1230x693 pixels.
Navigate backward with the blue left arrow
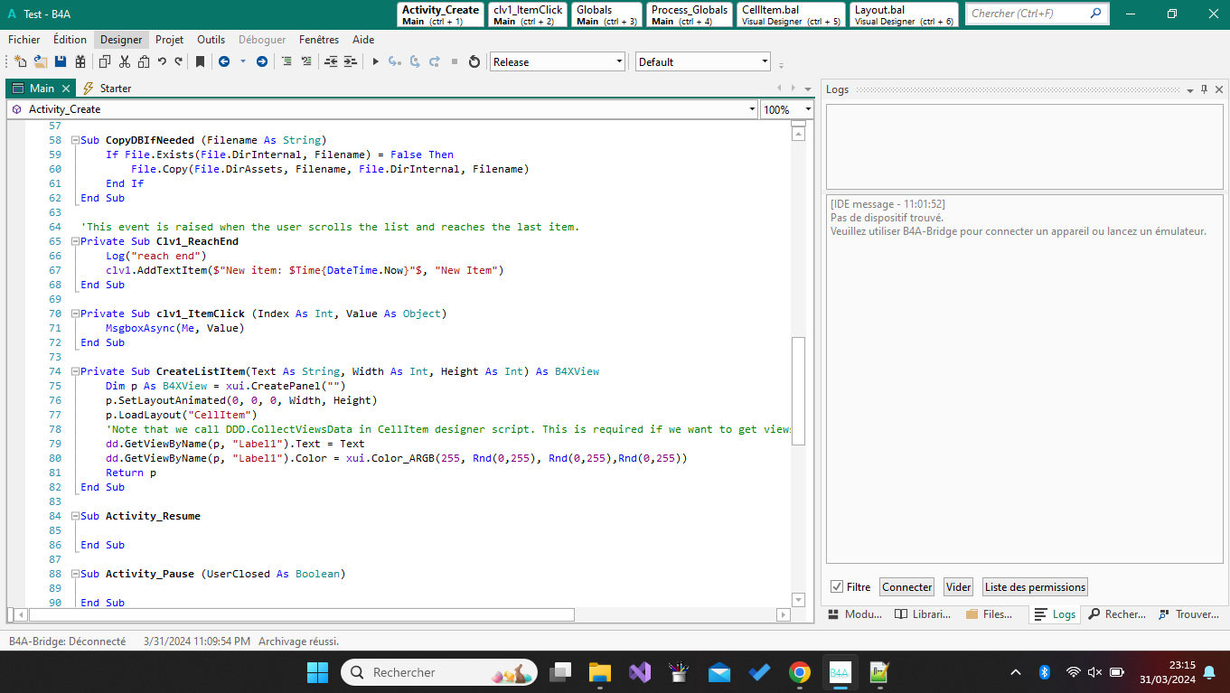coord(223,61)
